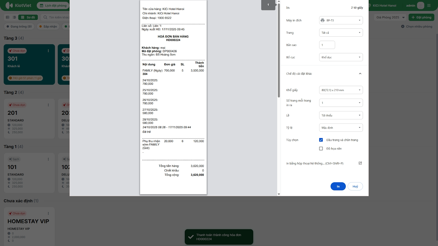Click the checkmark icon in the success toast
438x246 pixels.
[191, 237]
